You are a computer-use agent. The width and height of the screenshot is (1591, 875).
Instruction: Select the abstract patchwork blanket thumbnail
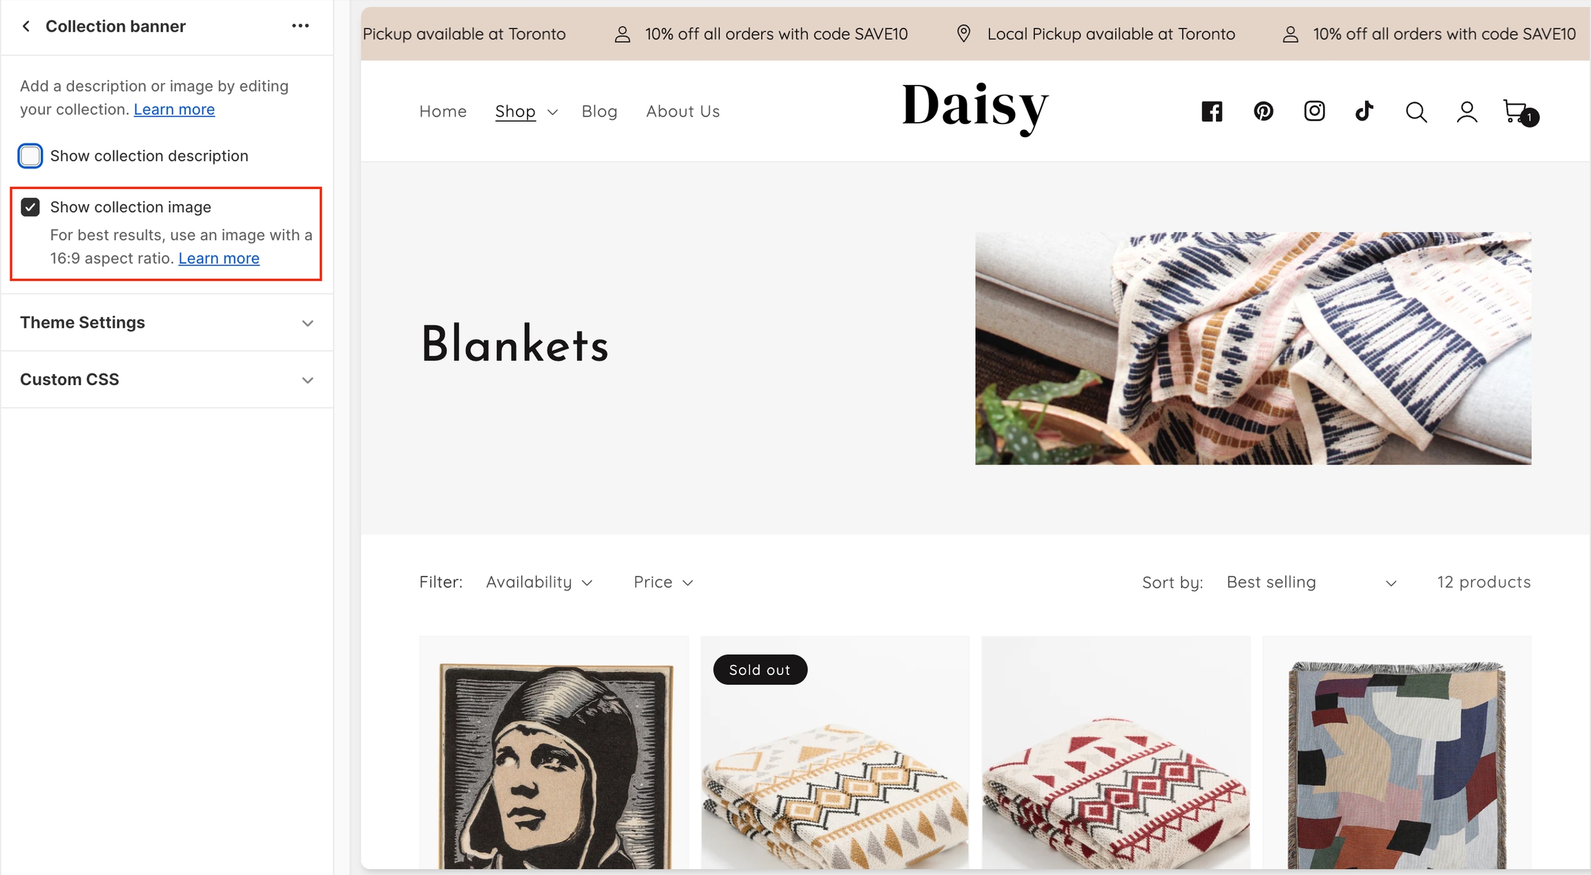1397,753
